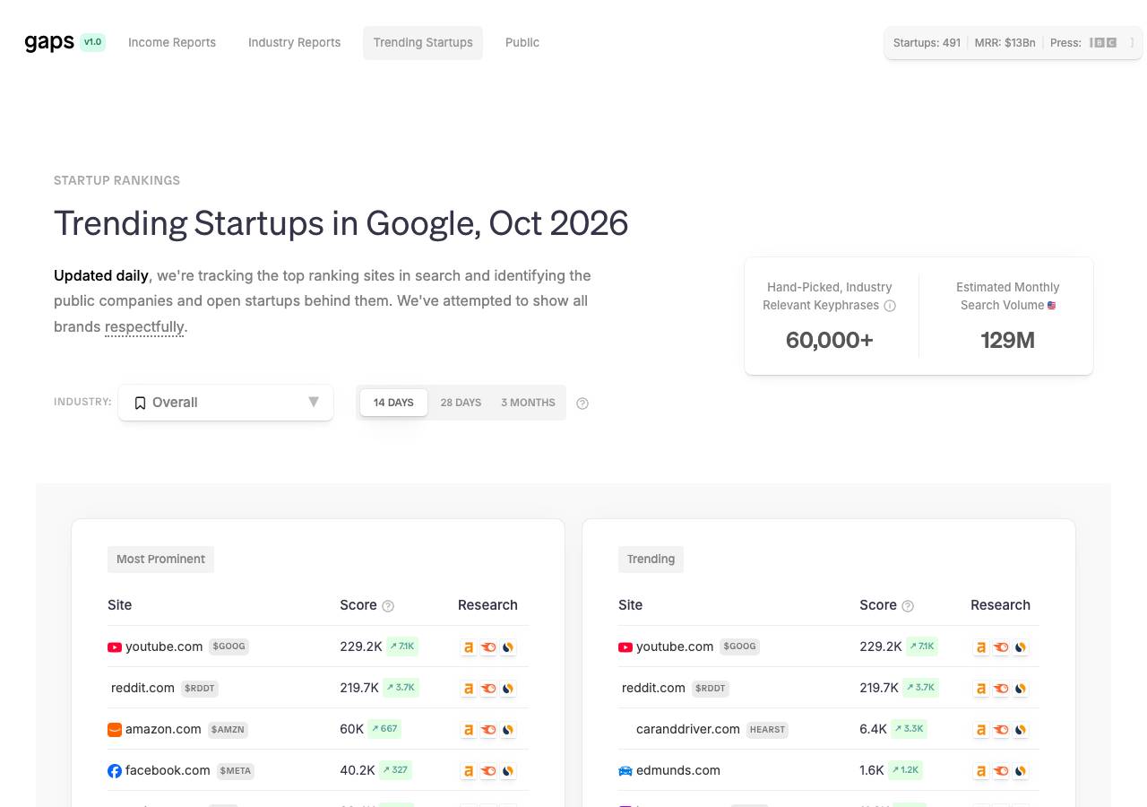Open Ahrefs research for youtube.com in Most Prominent
The width and height of the screenshot is (1147, 807).
(468, 646)
